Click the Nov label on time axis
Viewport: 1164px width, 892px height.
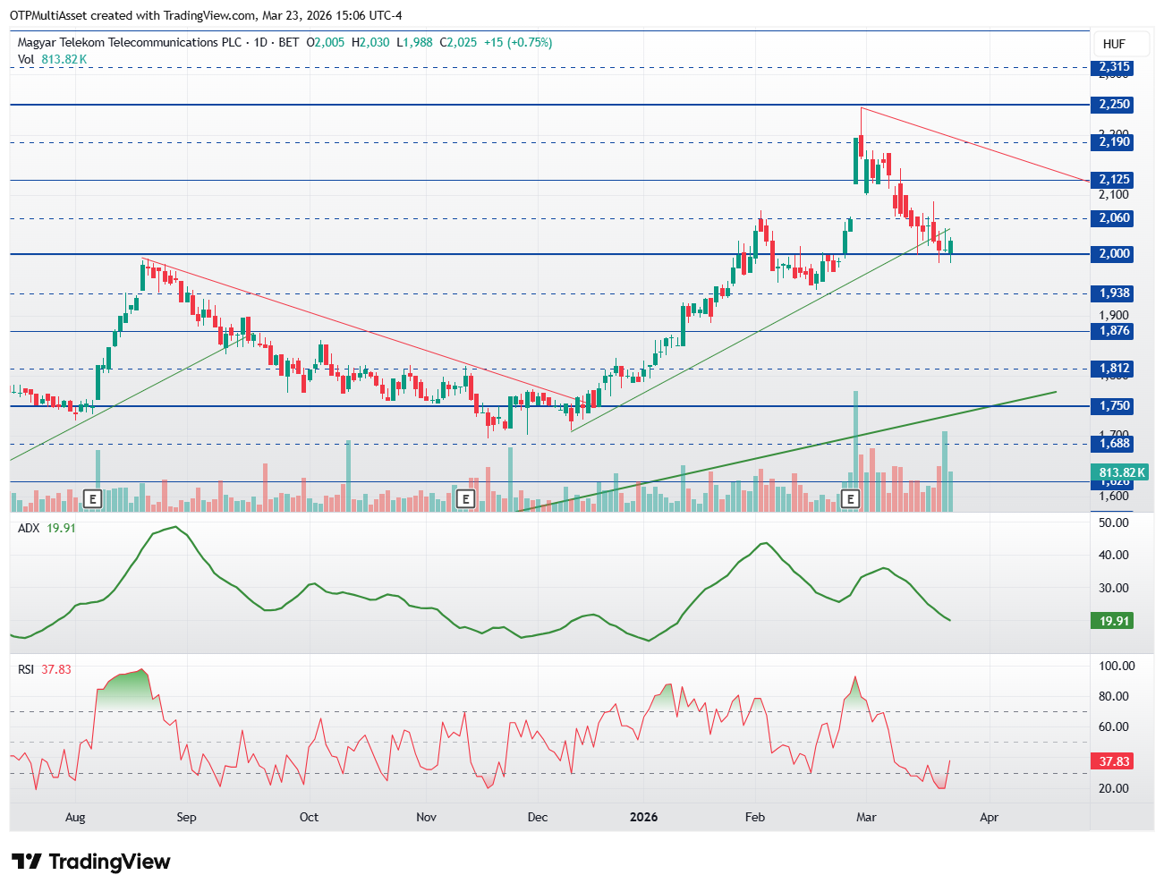[427, 817]
